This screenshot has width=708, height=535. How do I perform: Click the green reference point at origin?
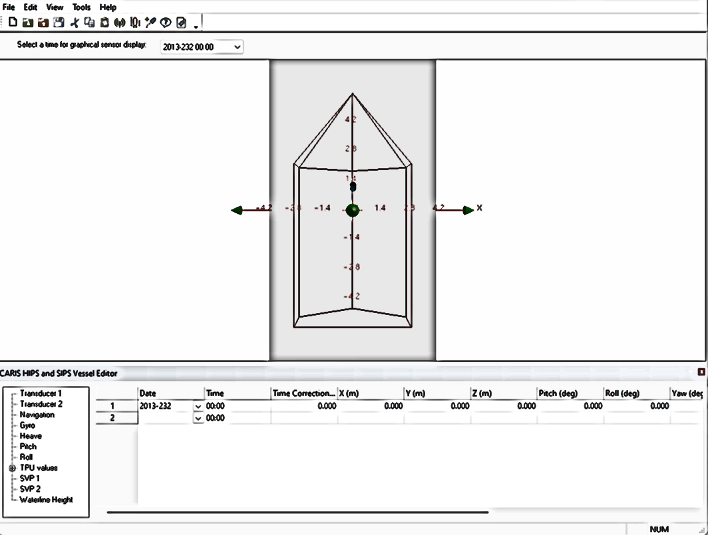point(353,210)
